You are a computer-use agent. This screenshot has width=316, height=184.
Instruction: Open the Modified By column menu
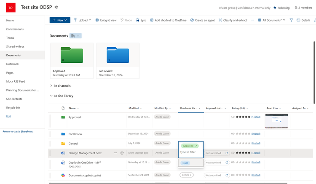tap(163, 108)
